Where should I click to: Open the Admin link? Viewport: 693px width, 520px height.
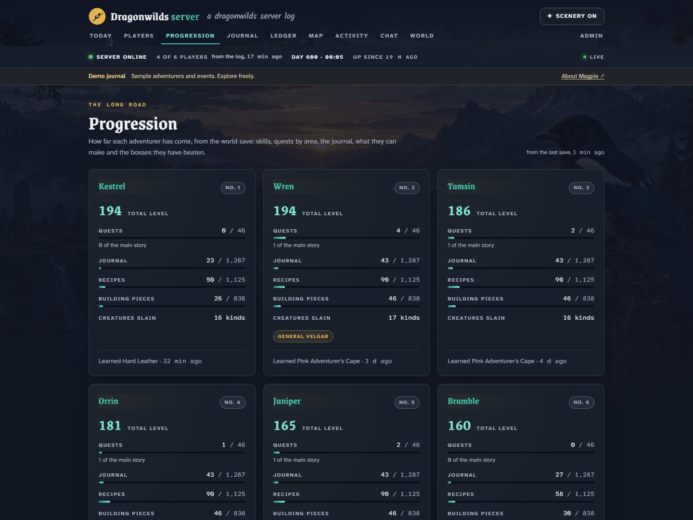pos(591,36)
